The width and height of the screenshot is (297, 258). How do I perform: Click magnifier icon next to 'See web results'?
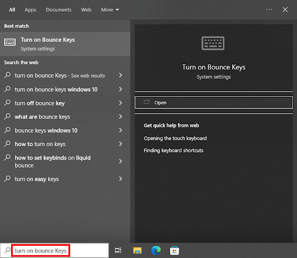[x=8, y=75]
